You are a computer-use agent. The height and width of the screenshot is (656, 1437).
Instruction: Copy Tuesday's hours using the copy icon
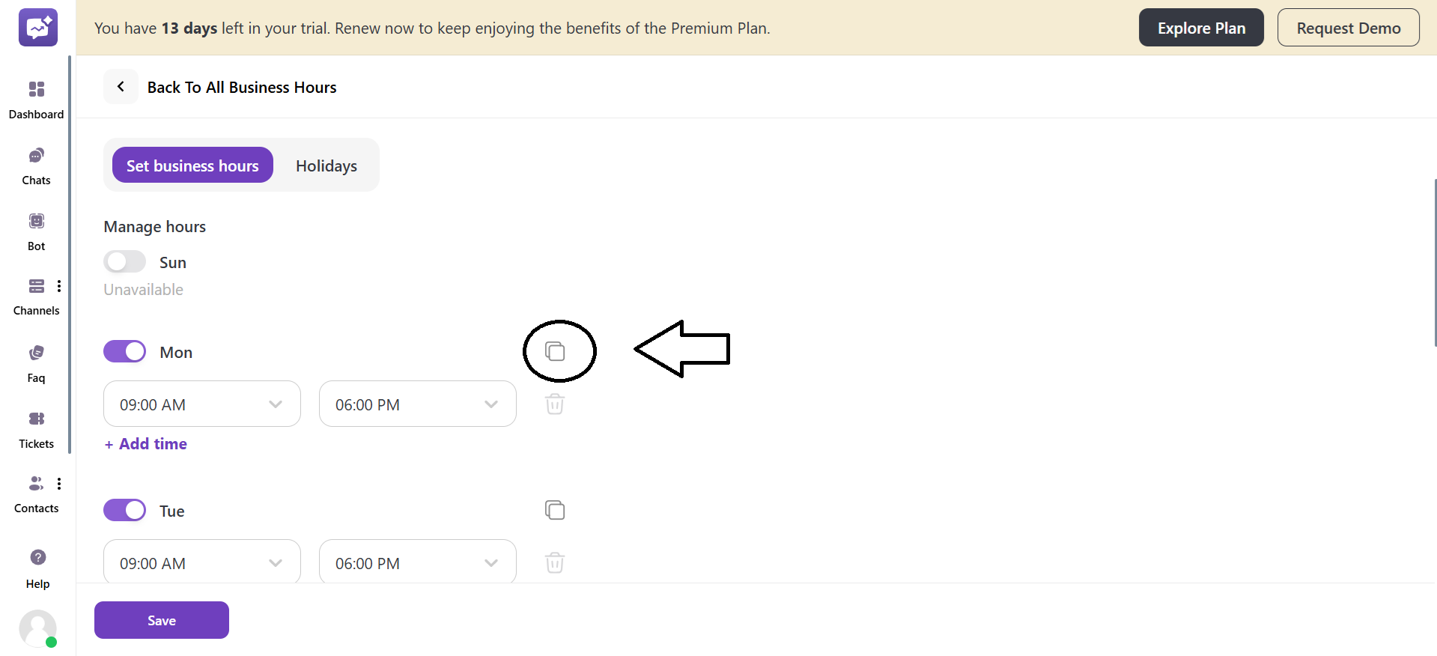[555, 510]
